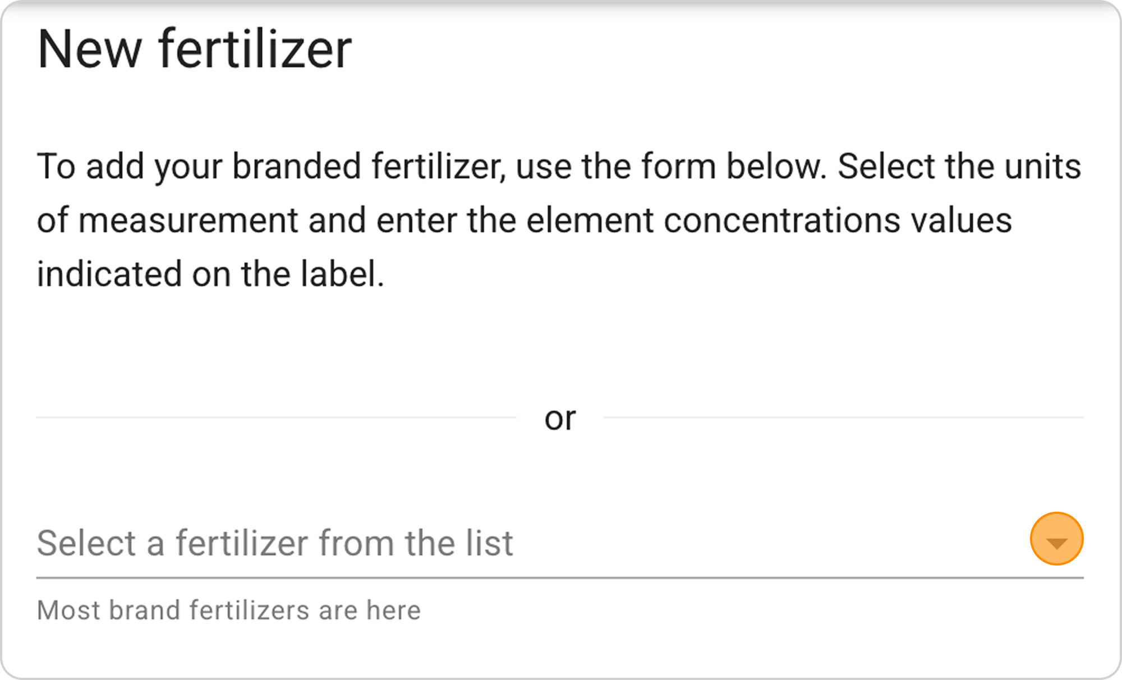Click the 'or' divider label
The width and height of the screenshot is (1122, 680).
tap(560, 419)
